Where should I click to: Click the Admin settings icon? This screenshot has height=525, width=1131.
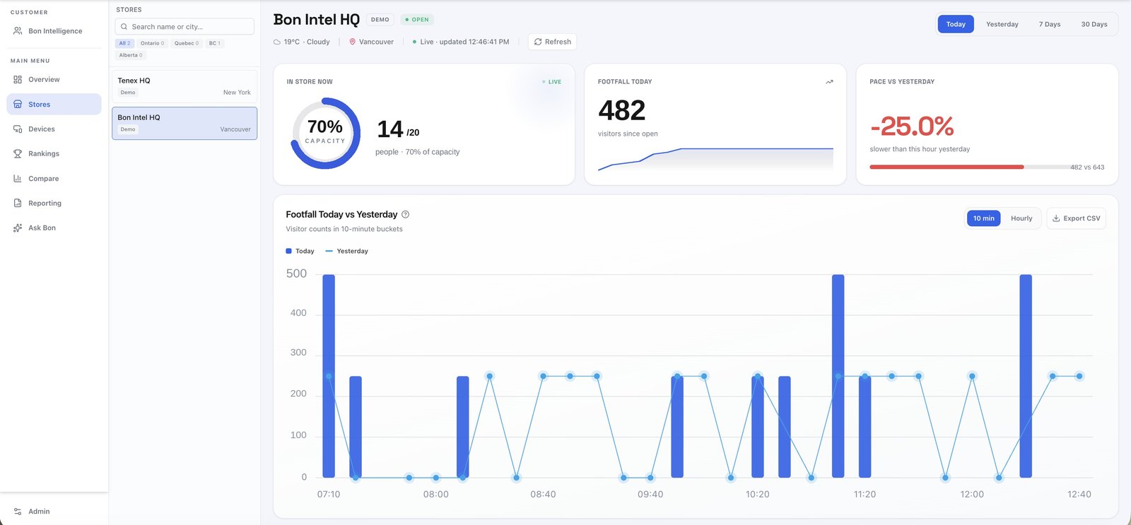coord(18,512)
